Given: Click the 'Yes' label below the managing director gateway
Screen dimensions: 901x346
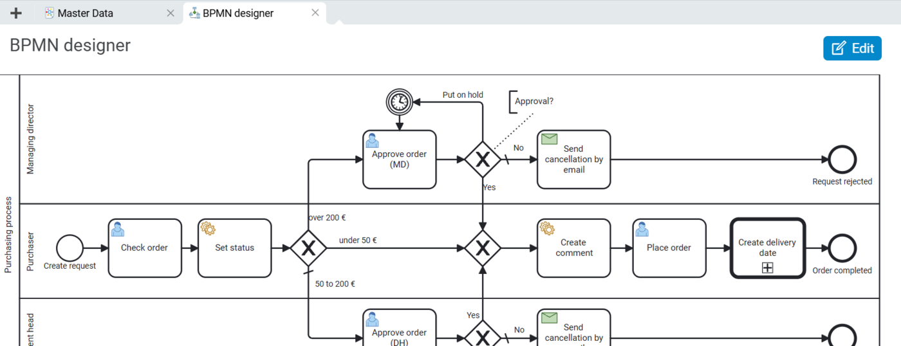Looking at the screenshot, I should (x=489, y=187).
